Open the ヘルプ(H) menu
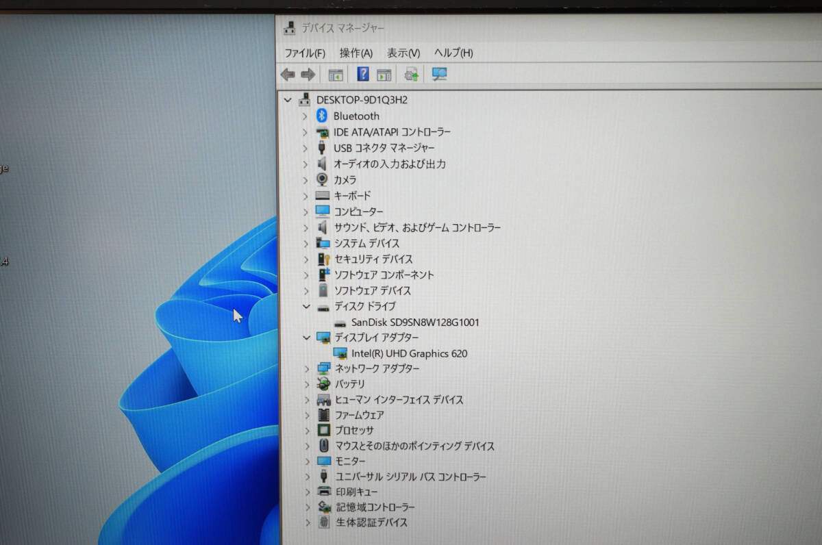822x545 pixels. (453, 53)
